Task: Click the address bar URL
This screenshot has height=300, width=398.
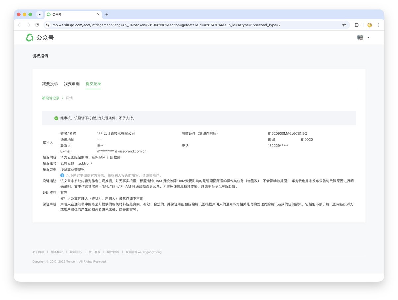Action: coord(166,25)
